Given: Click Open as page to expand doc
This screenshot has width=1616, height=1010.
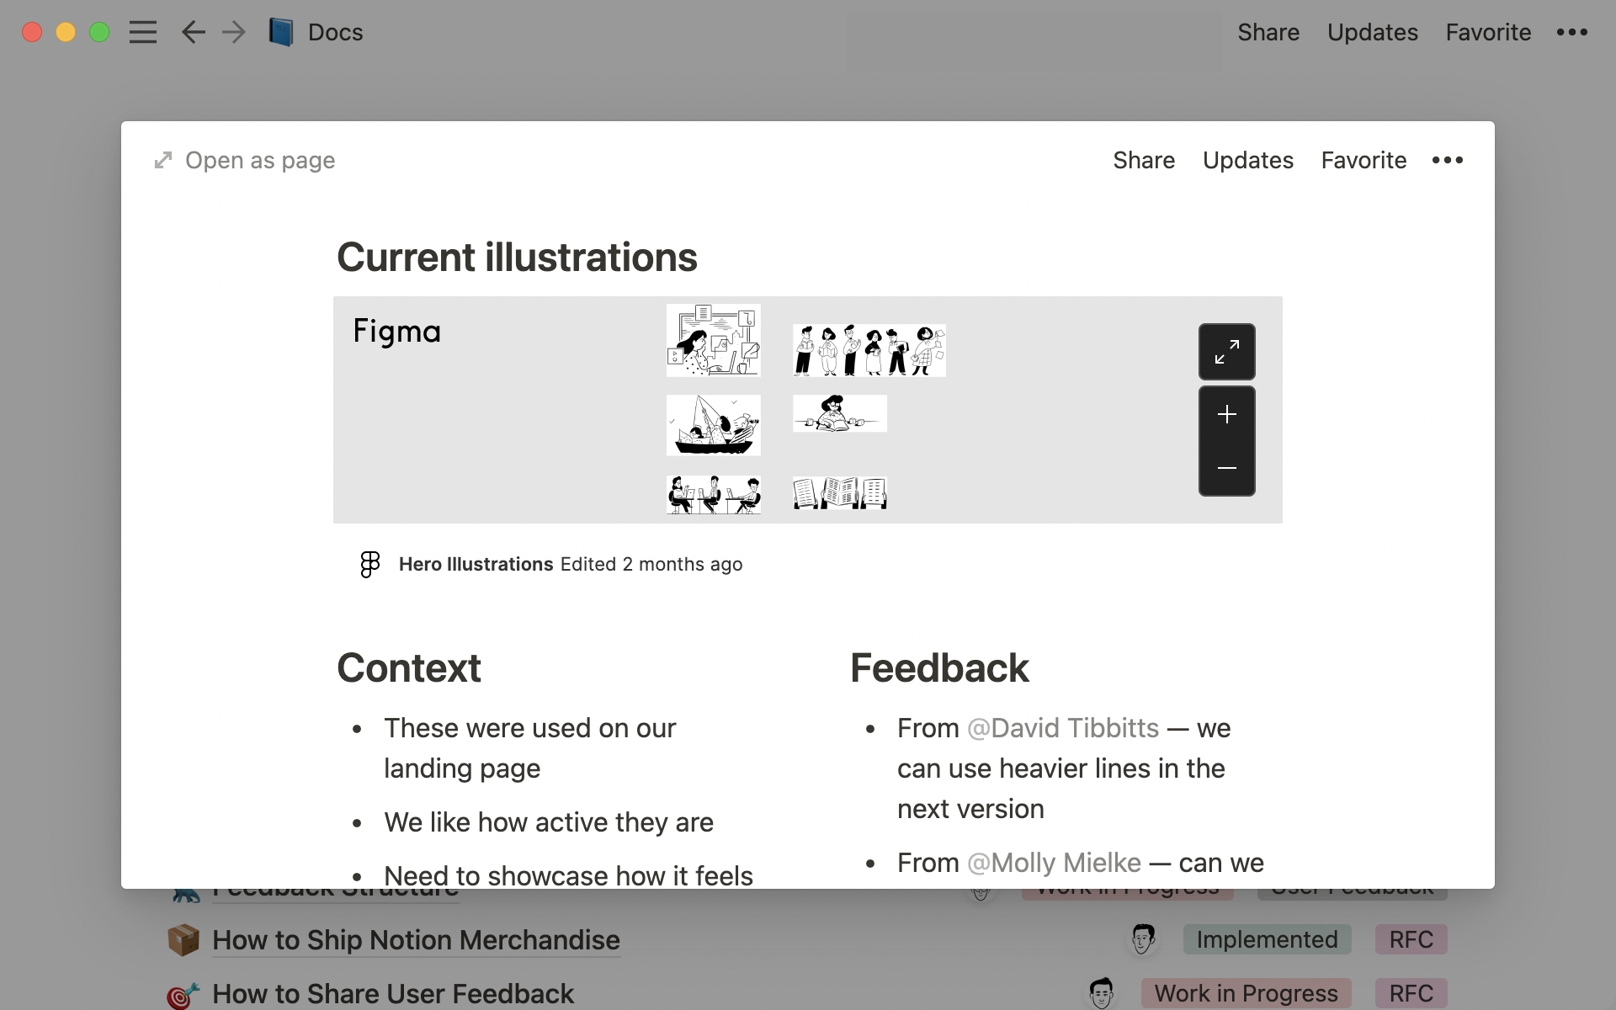Looking at the screenshot, I should 243,161.
